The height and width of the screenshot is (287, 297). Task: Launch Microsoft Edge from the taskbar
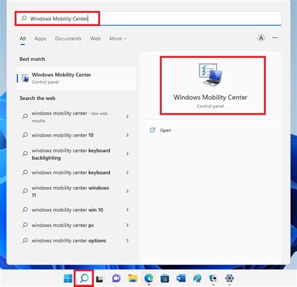[x=148, y=278]
